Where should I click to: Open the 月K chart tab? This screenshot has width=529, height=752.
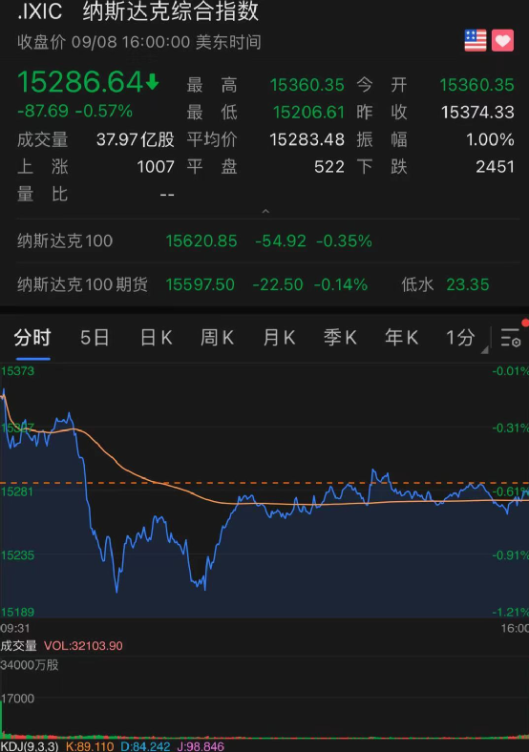point(279,338)
